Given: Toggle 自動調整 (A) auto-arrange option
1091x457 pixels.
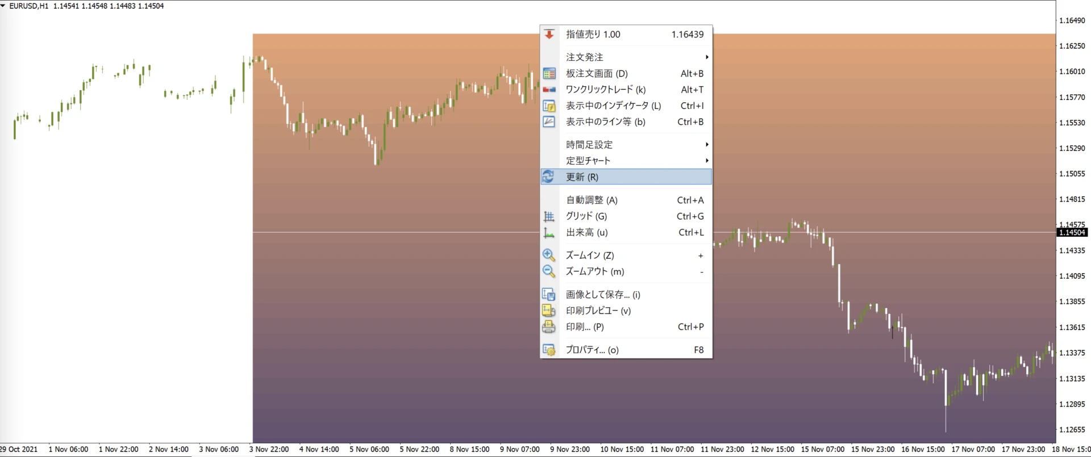Looking at the screenshot, I should pyautogui.click(x=592, y=200).
